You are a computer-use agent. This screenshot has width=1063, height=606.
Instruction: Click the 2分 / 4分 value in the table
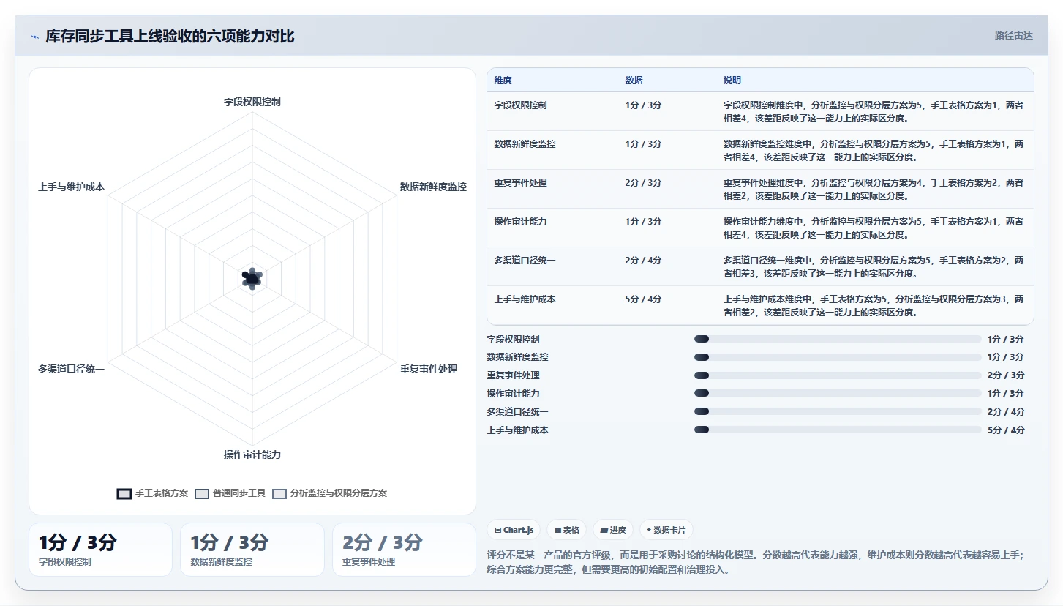click(643, 261)
